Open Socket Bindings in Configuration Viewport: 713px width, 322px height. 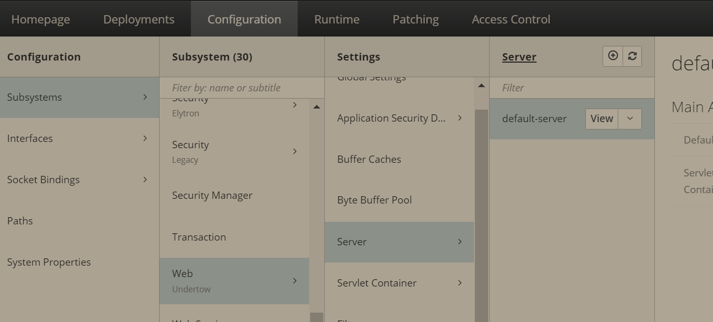[x=80, y=180]
